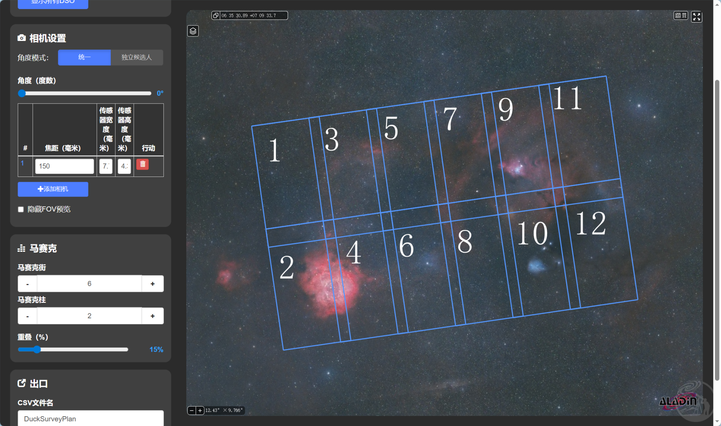Screen dimensions: 721x426
Task: Click the projection/frame button top right
Action: pyautogui.click(x=680, y=15)
